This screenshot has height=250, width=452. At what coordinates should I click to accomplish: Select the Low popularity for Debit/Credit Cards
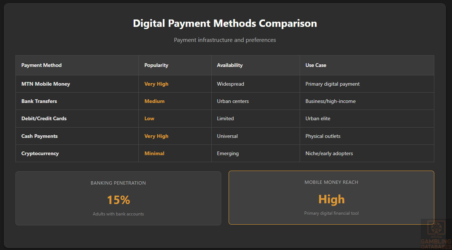[149, 118]
